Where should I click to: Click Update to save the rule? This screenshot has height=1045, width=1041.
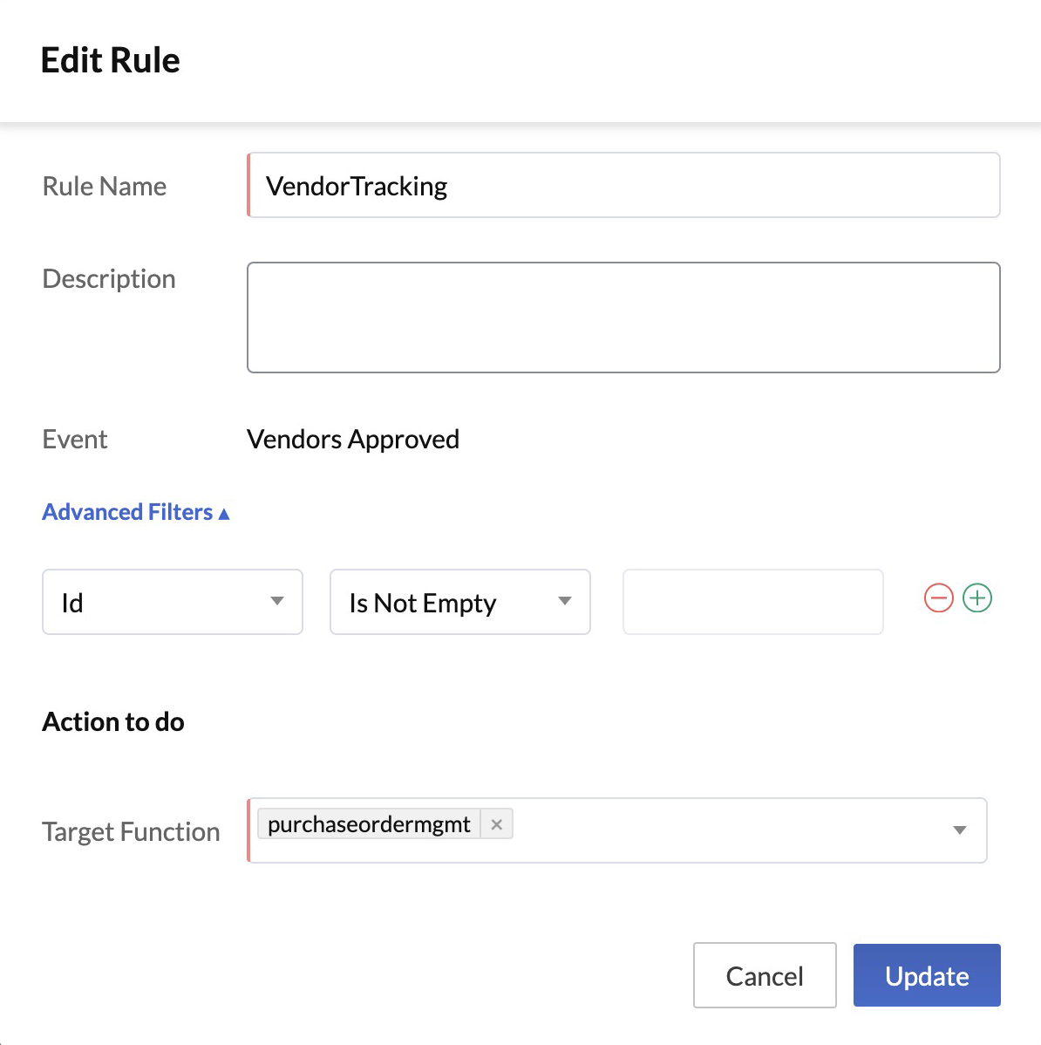click(927, 975)
